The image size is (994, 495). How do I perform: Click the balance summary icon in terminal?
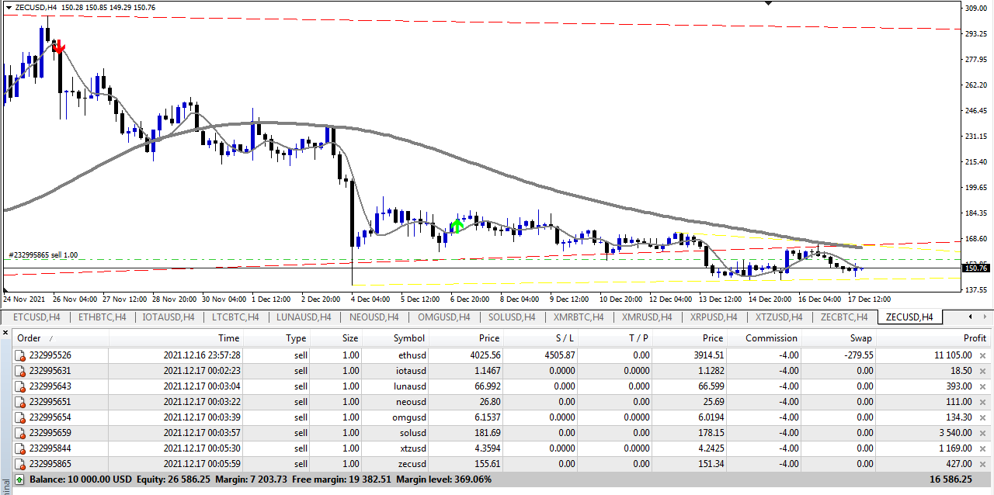[19, 479]
